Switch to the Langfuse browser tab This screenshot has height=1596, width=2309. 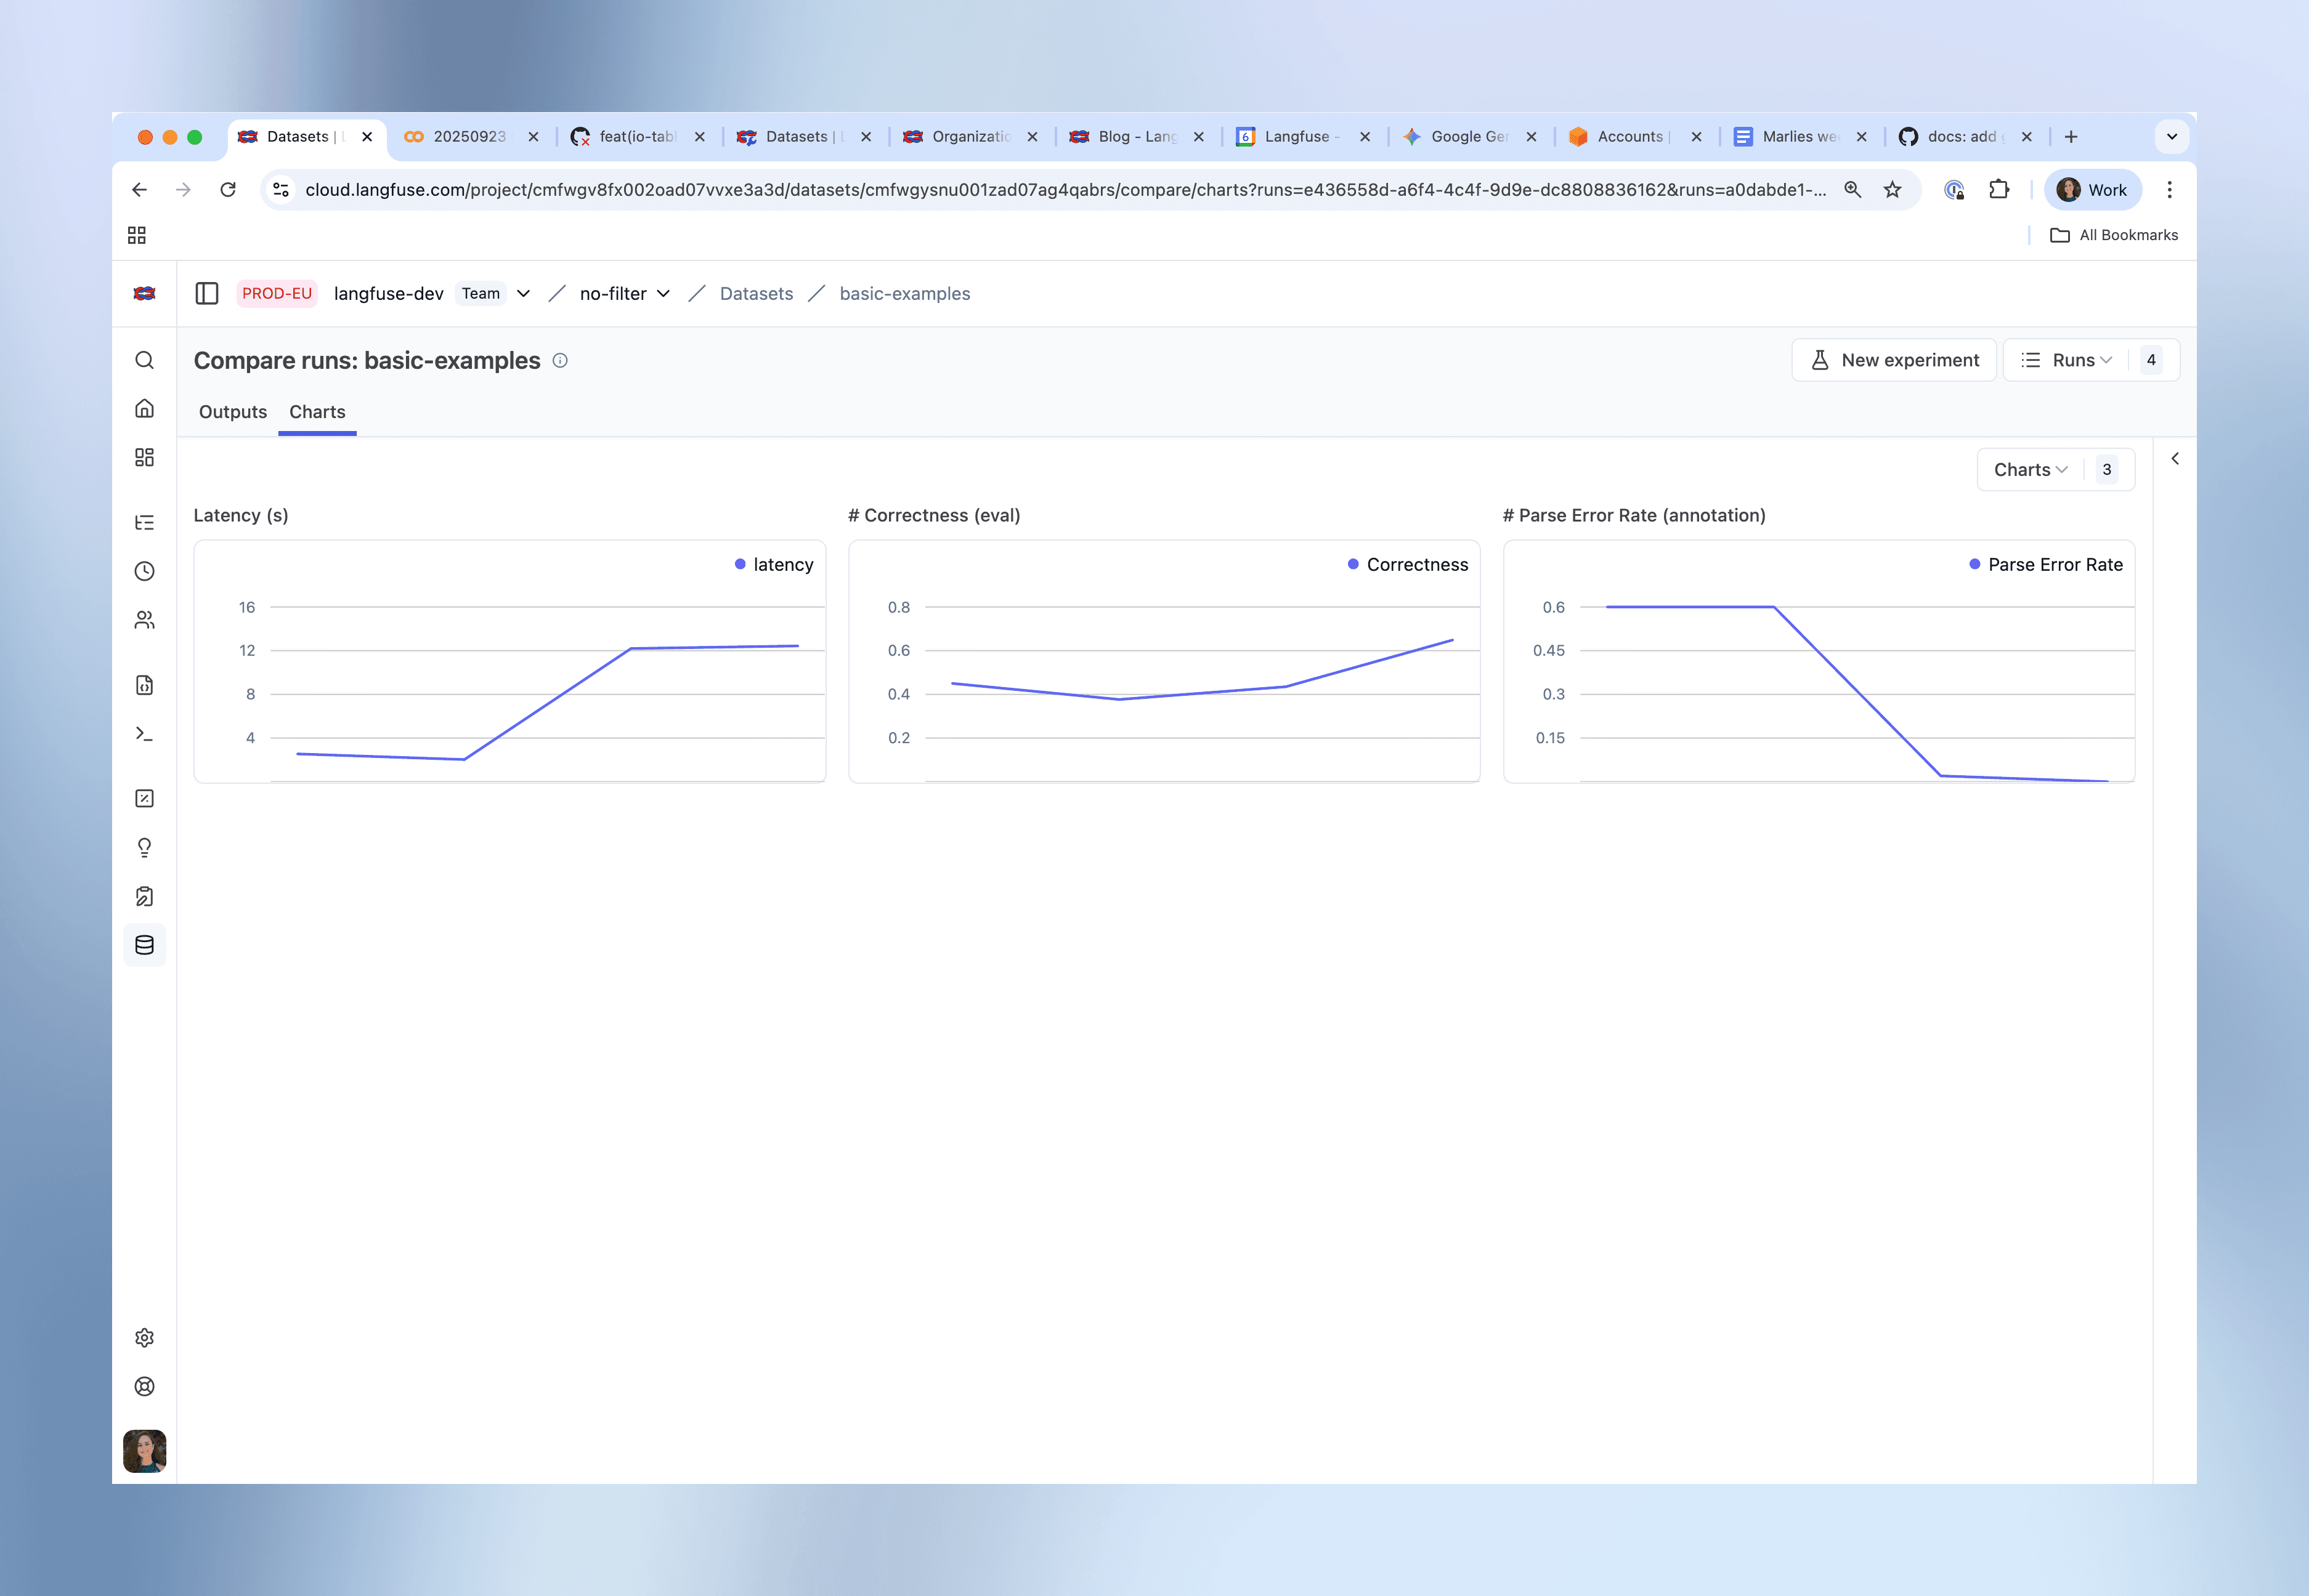[1297, 136]
